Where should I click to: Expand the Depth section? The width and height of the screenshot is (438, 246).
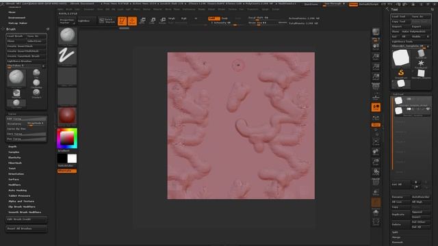[12, 146]
